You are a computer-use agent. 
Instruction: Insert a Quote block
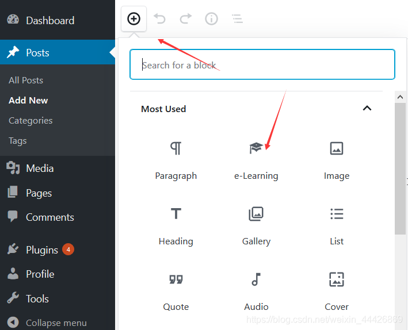pos(176,292)
